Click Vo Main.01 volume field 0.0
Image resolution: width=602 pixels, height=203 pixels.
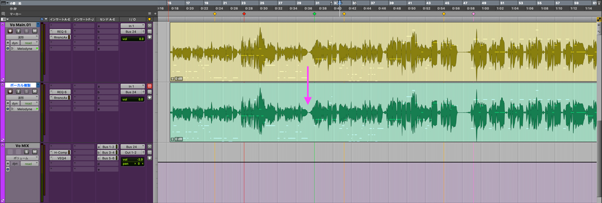[x=132, y=39]
